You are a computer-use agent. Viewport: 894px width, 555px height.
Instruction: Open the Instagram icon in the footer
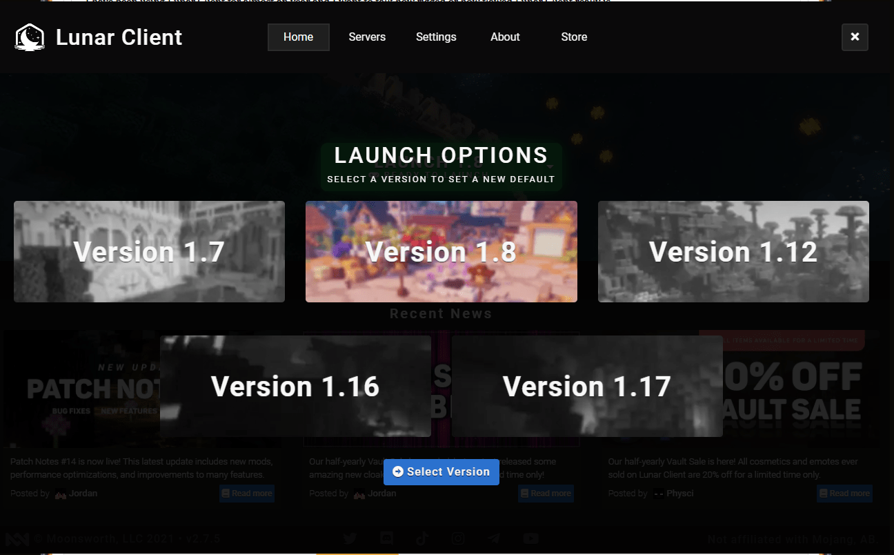point(458,538)
